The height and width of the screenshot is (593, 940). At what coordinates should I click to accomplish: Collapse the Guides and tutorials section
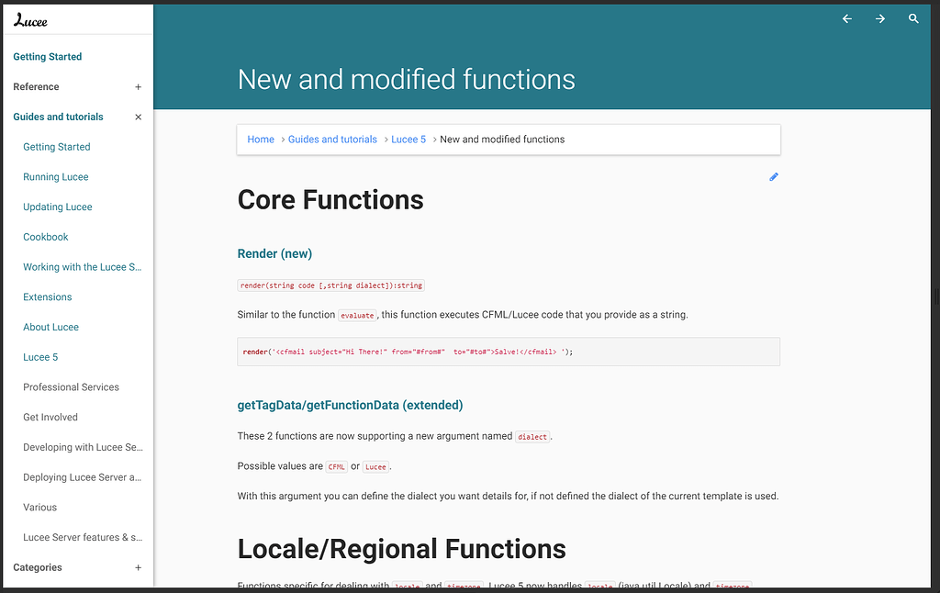click(x=138, y=117)
